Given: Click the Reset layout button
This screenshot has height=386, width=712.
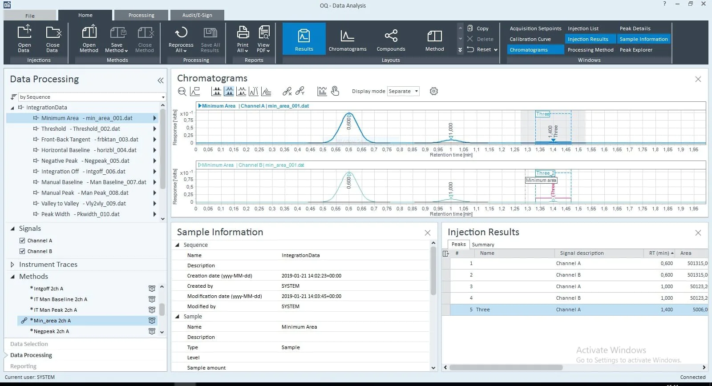Looking at the screenshot, I should click(482, 49).
